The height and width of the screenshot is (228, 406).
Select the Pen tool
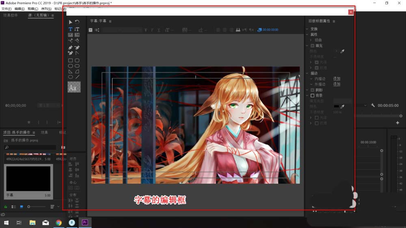tap(70, 47)
